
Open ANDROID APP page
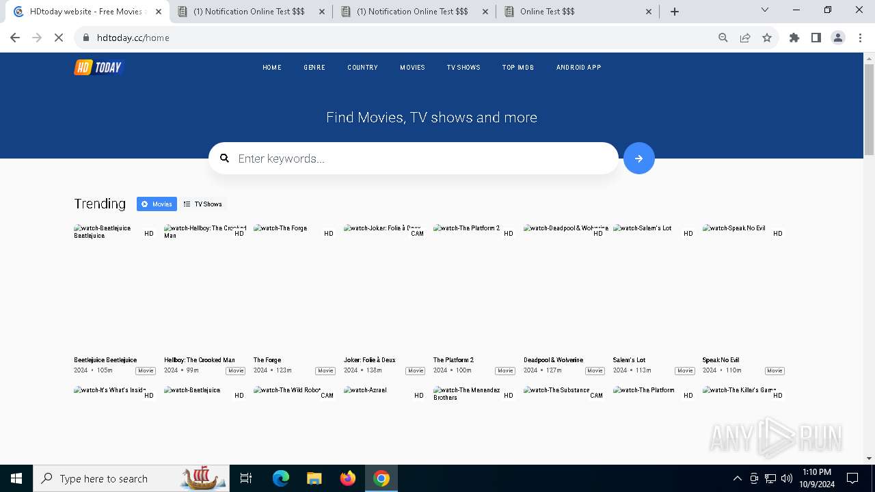click(x=578, y=68)
